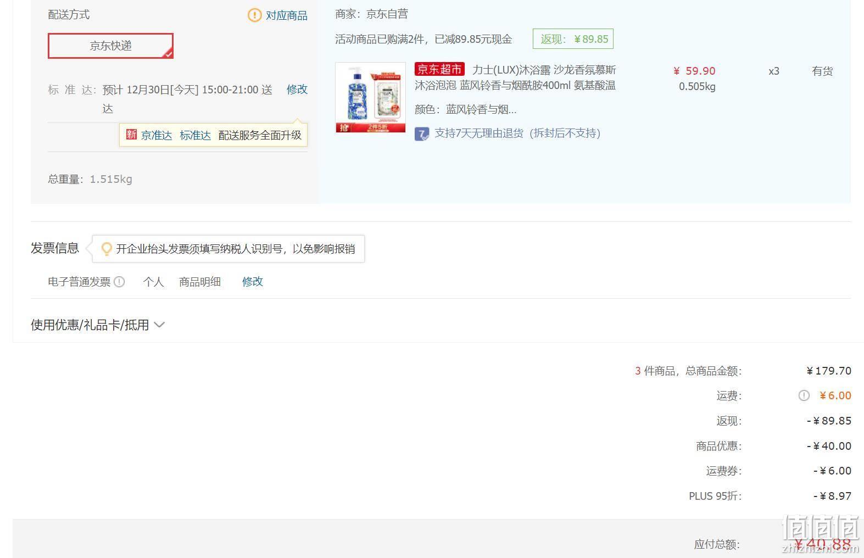Open the 标准达 link
The image size is (864, 558).
195,135
